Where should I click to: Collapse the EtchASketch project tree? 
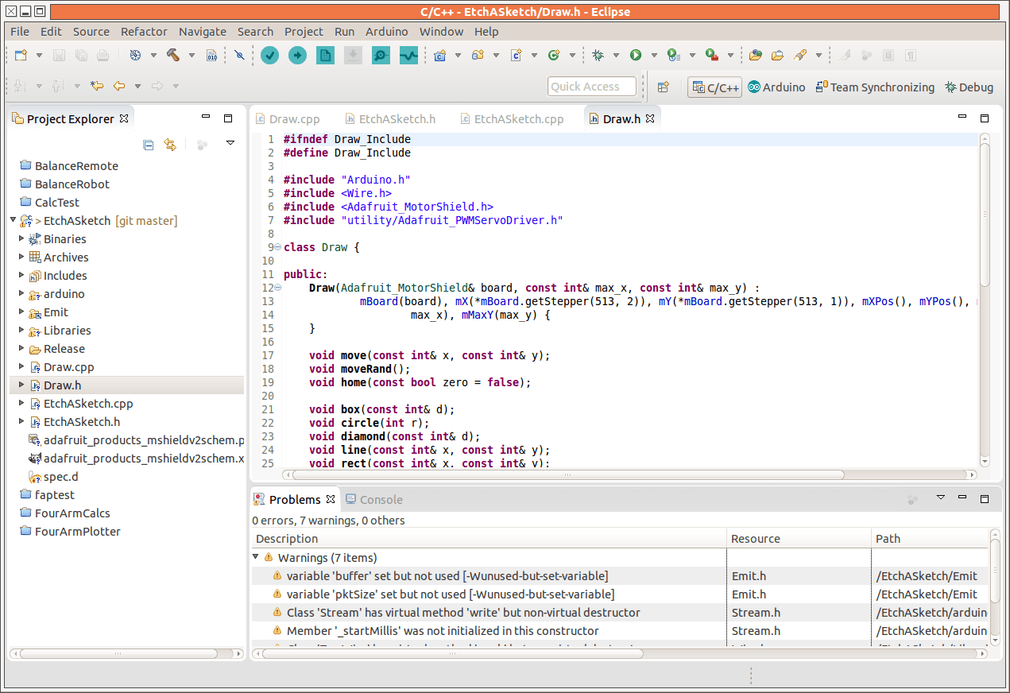coord(13,220)
